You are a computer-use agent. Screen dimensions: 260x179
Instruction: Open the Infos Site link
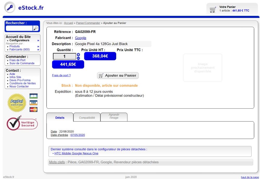[15, 77]
